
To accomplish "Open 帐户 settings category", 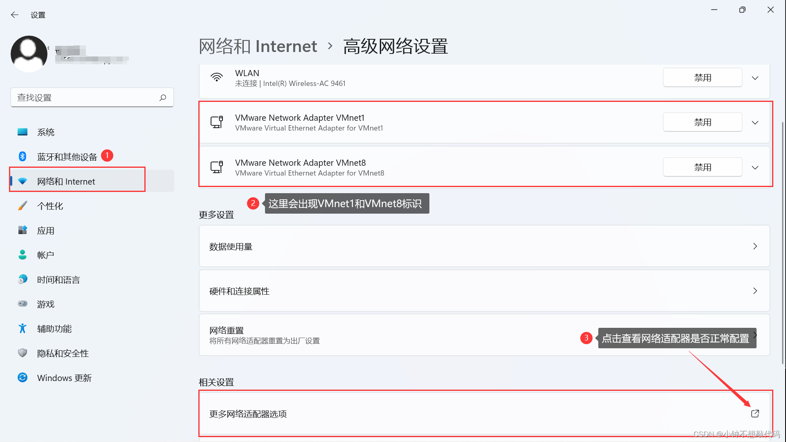I will [92, 255].
